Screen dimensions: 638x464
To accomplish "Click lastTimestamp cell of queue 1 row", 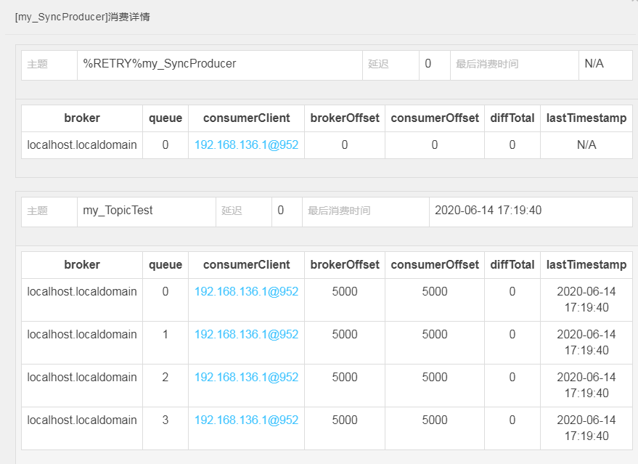I will click(x=586, y=342).
